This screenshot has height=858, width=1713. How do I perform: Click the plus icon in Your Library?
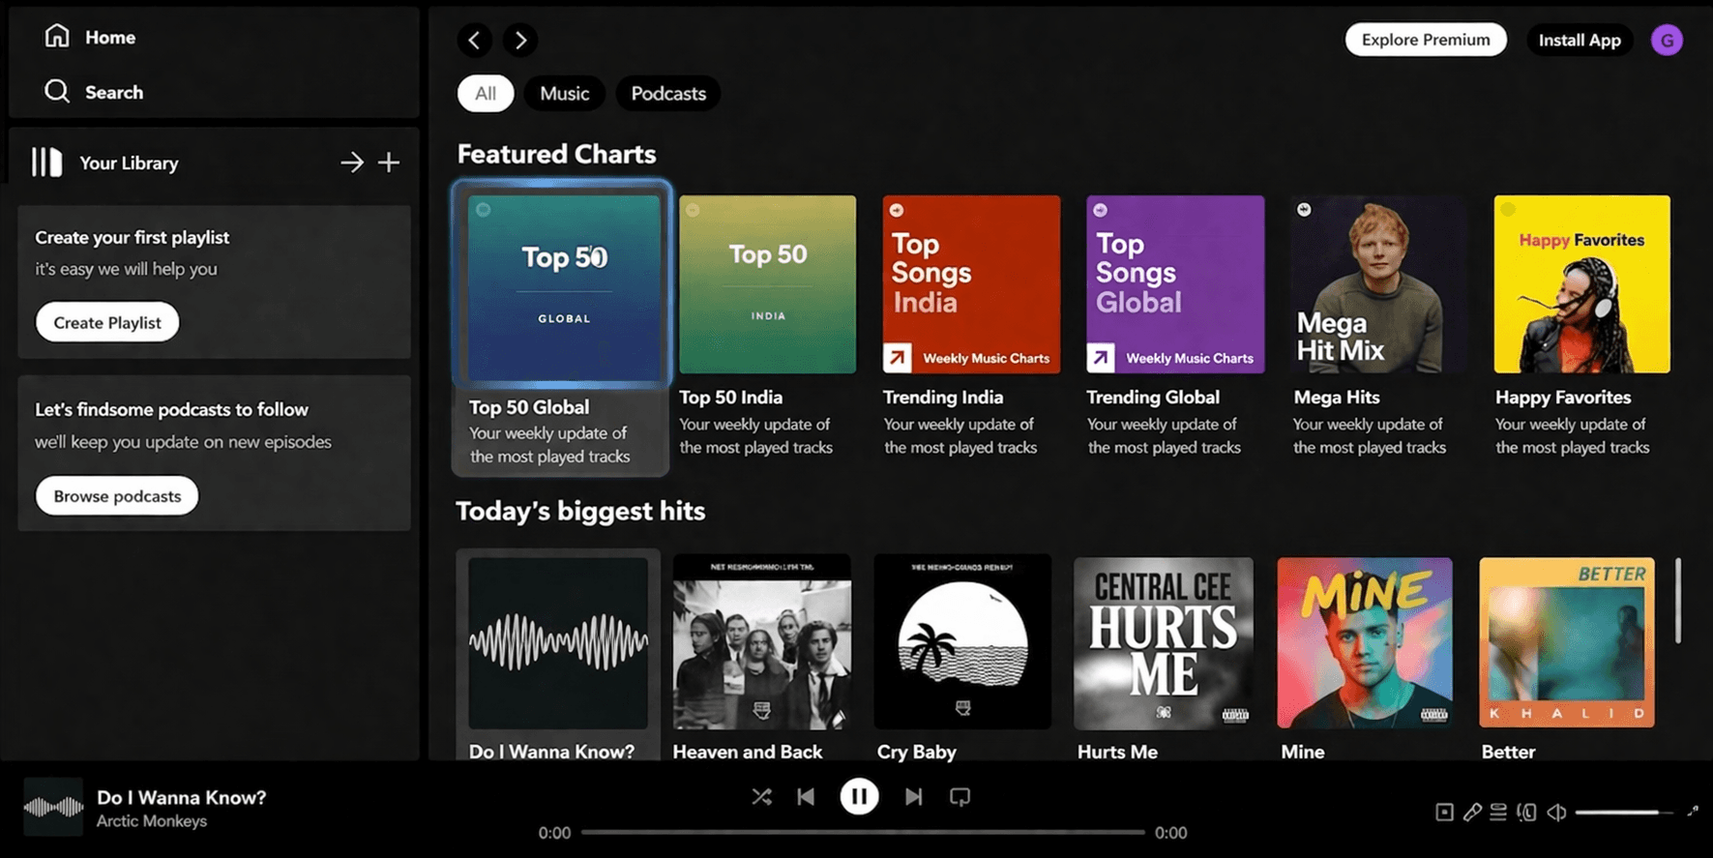pyautogui.click(x=389, y=163)
